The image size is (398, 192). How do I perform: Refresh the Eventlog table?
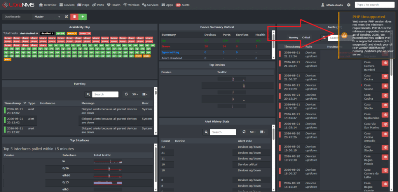click(126, 94)
